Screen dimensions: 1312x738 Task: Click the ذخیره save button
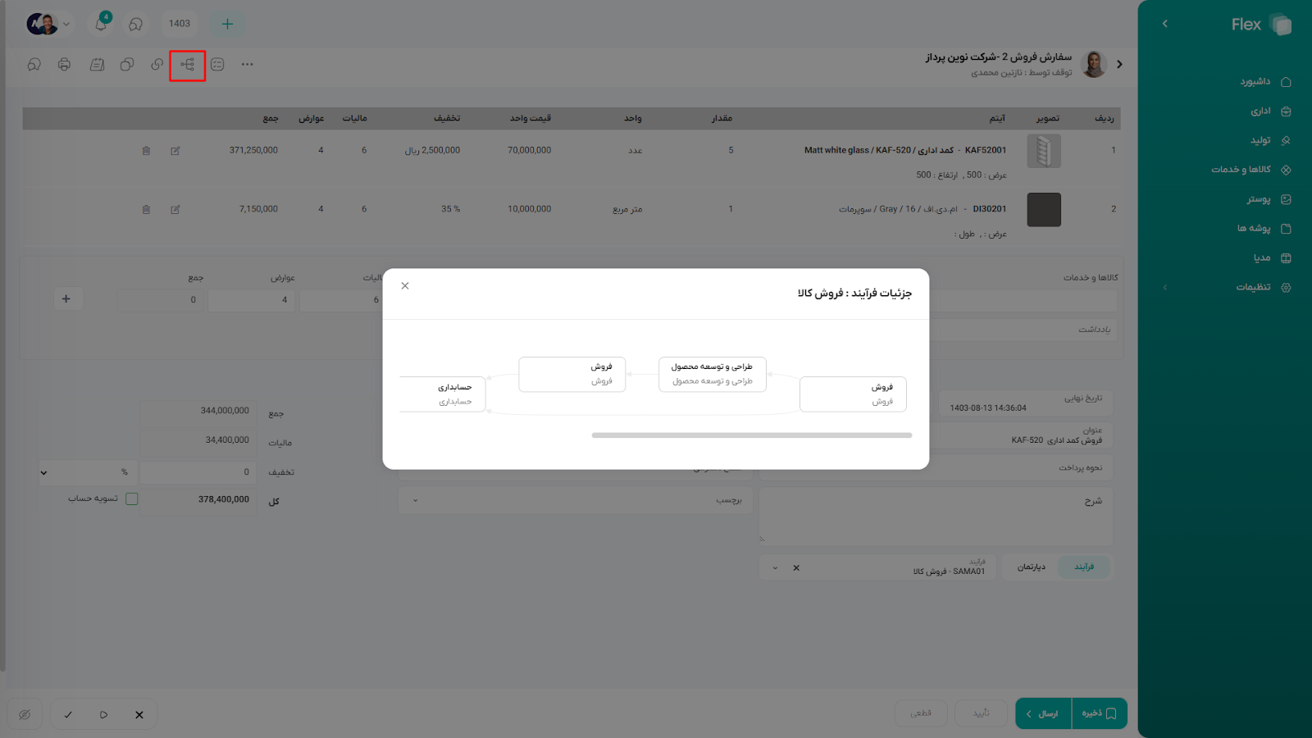coord(1099,713)
